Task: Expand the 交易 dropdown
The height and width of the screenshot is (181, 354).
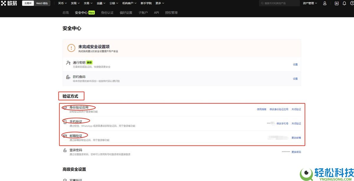Action: [88, 3]
